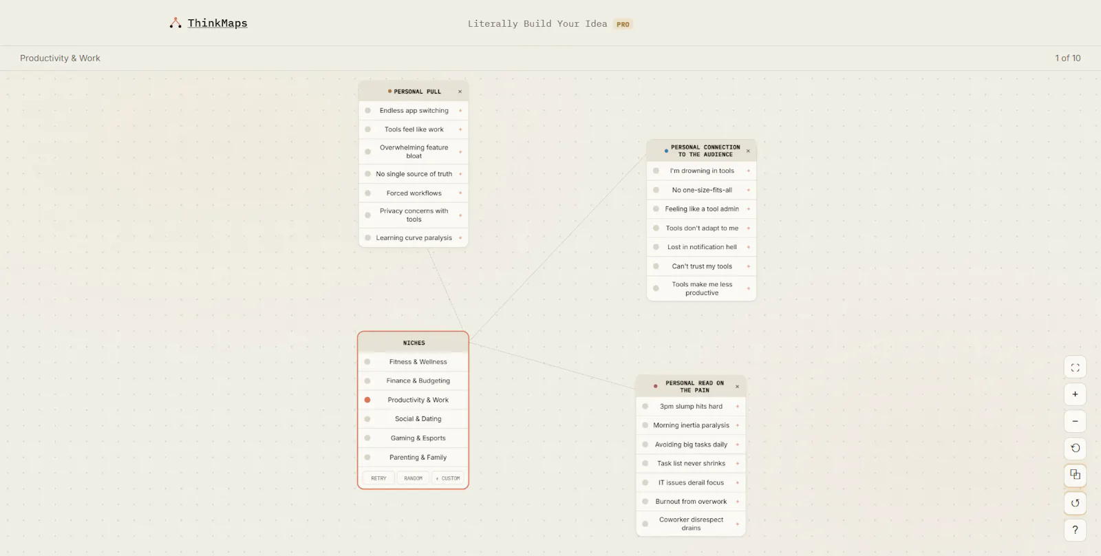Toggle the dot beside Can't trust my tools
Screen dimensions: 1101x556
[656, 266]
